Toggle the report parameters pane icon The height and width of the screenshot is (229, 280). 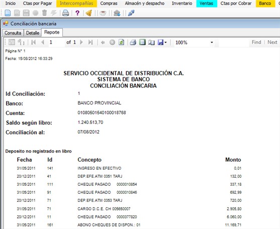coord(12,42)
